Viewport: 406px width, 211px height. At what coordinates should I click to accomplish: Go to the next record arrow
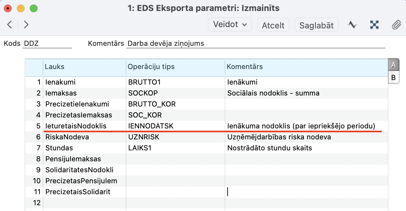coord(26,25)
